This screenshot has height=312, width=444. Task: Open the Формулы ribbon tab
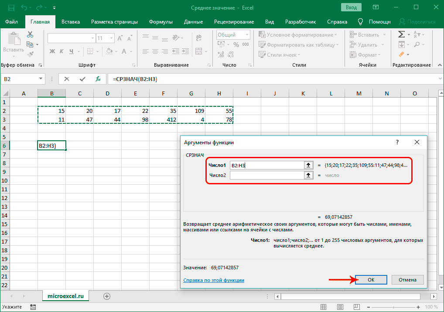[161, 22]
